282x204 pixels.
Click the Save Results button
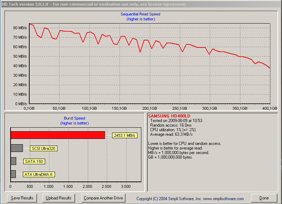22,198
